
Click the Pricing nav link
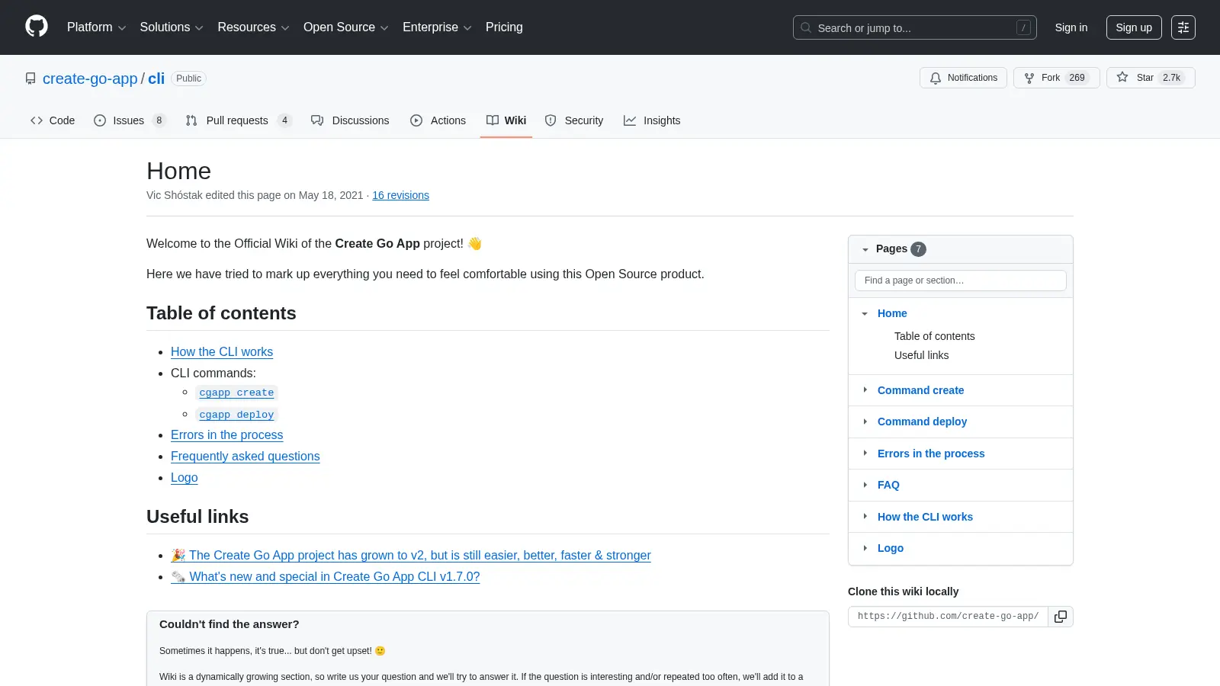(504, 27)
